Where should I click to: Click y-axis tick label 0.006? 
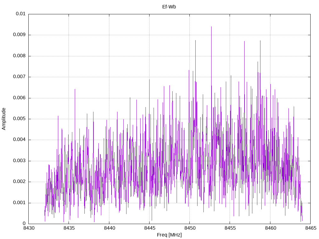19,98
